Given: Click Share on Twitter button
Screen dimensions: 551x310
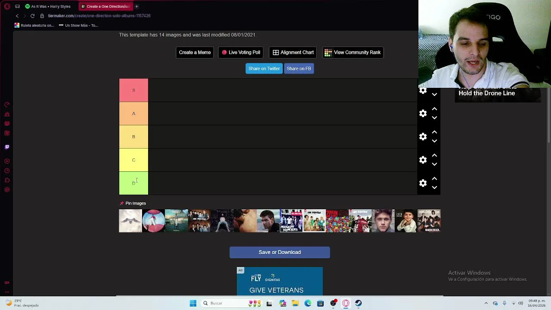Looking at the screenshot, I should 264,68.
